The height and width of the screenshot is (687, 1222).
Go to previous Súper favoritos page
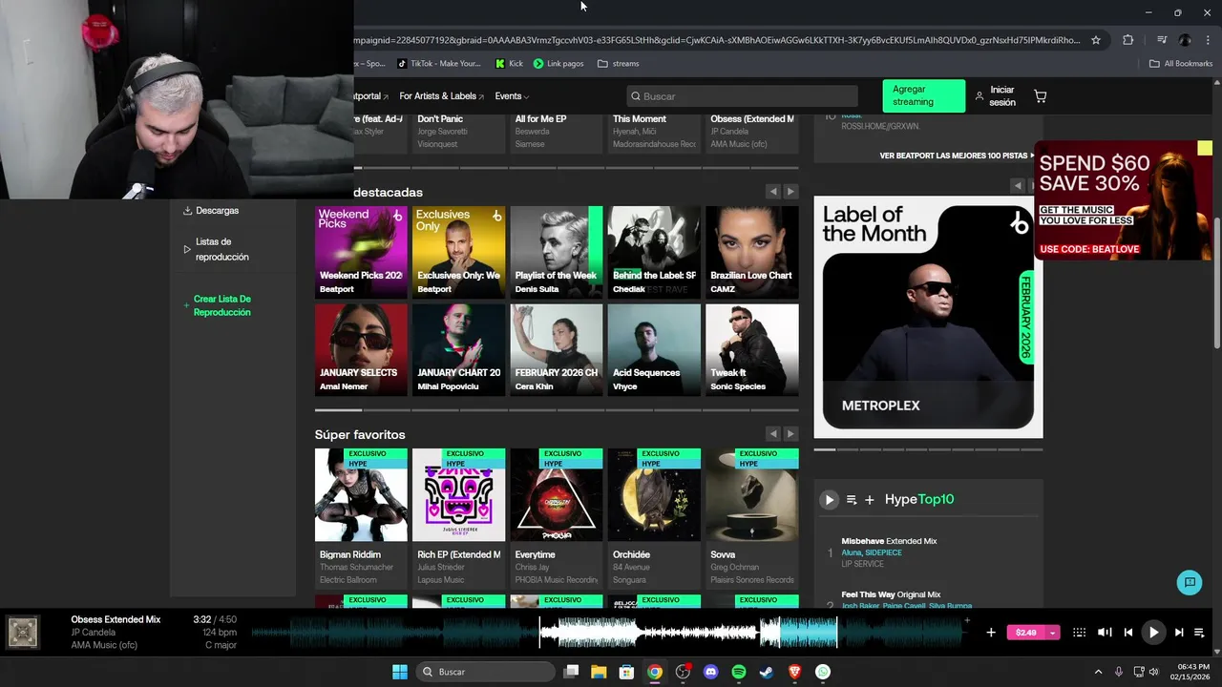point(772,434)
